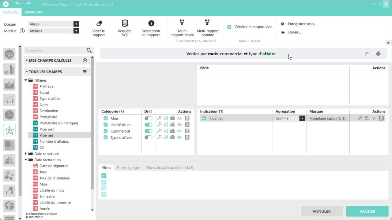Select the pie chart type in sidebar

pyautogui.click(x=9, y=115)
